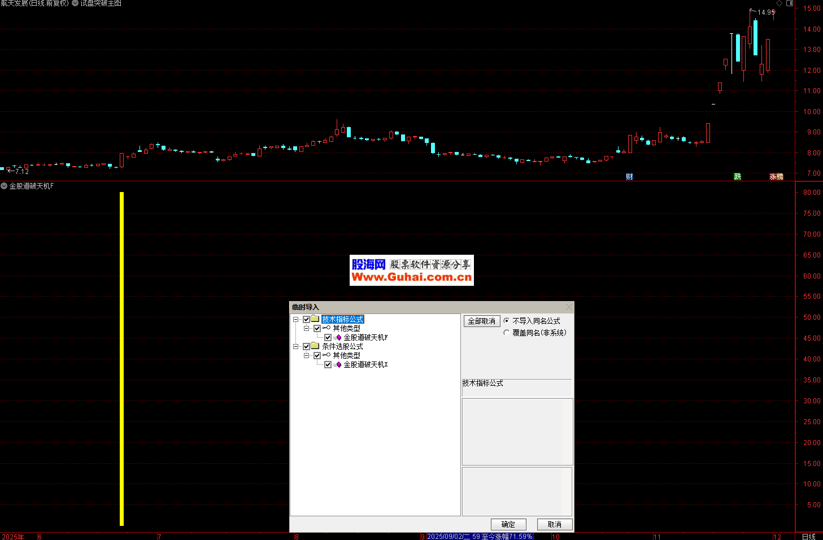Close the 临时导入 dialog

click(569, 307)
